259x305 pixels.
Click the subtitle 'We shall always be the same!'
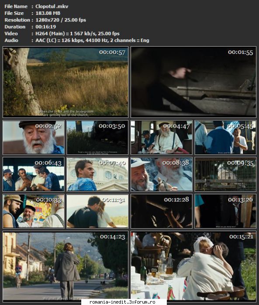click(66, 298)
